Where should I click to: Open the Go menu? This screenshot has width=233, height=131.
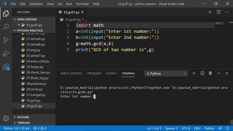60,4
